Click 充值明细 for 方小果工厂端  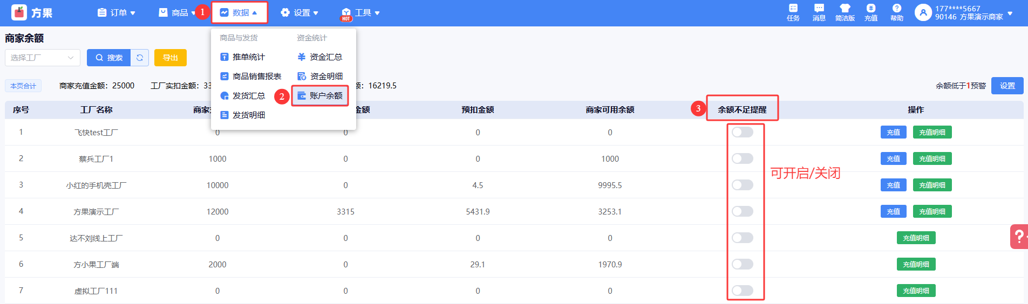[x=916, y=264]
